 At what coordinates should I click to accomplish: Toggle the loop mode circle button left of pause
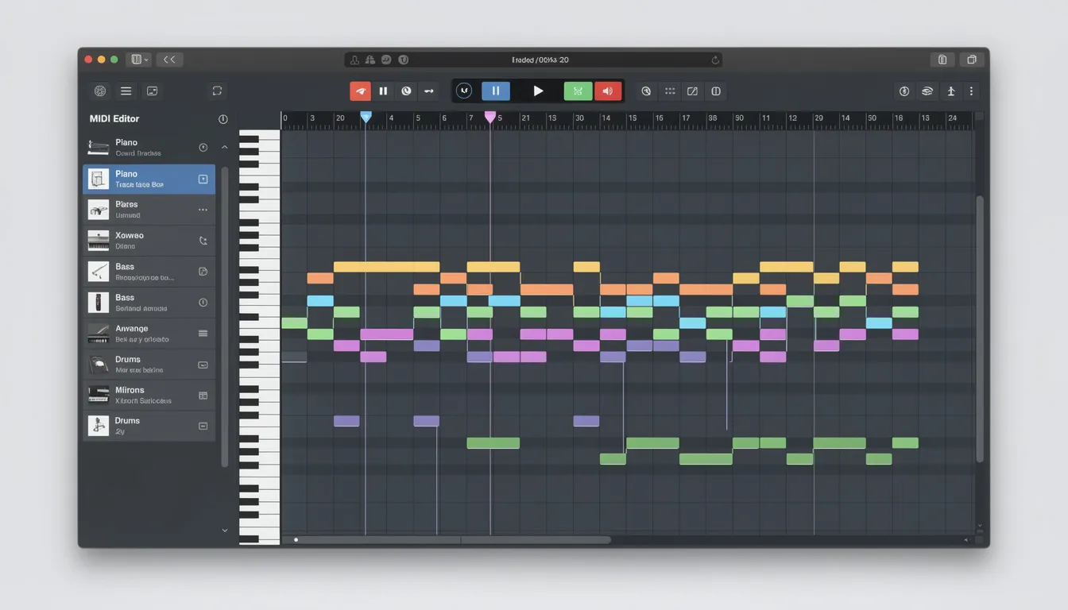463,91
